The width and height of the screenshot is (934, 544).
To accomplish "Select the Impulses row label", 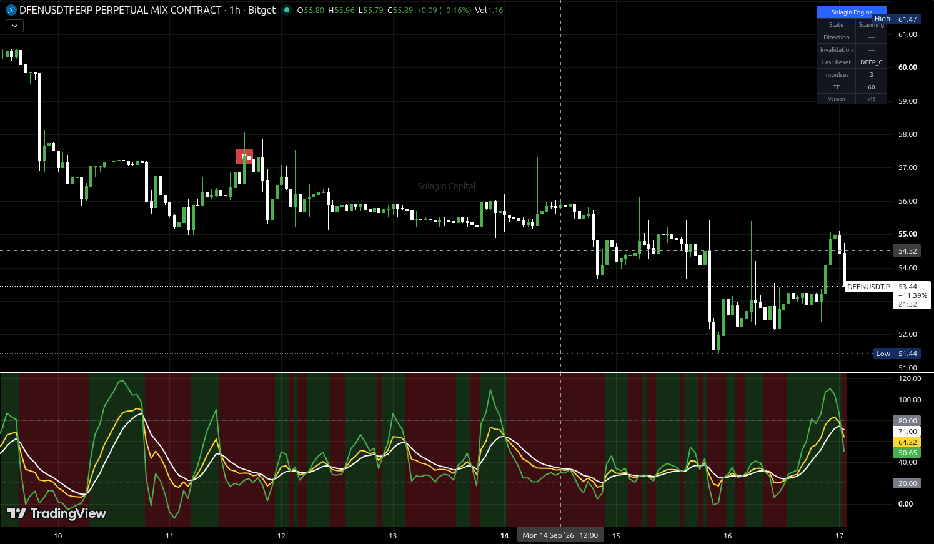I will 836,75.
